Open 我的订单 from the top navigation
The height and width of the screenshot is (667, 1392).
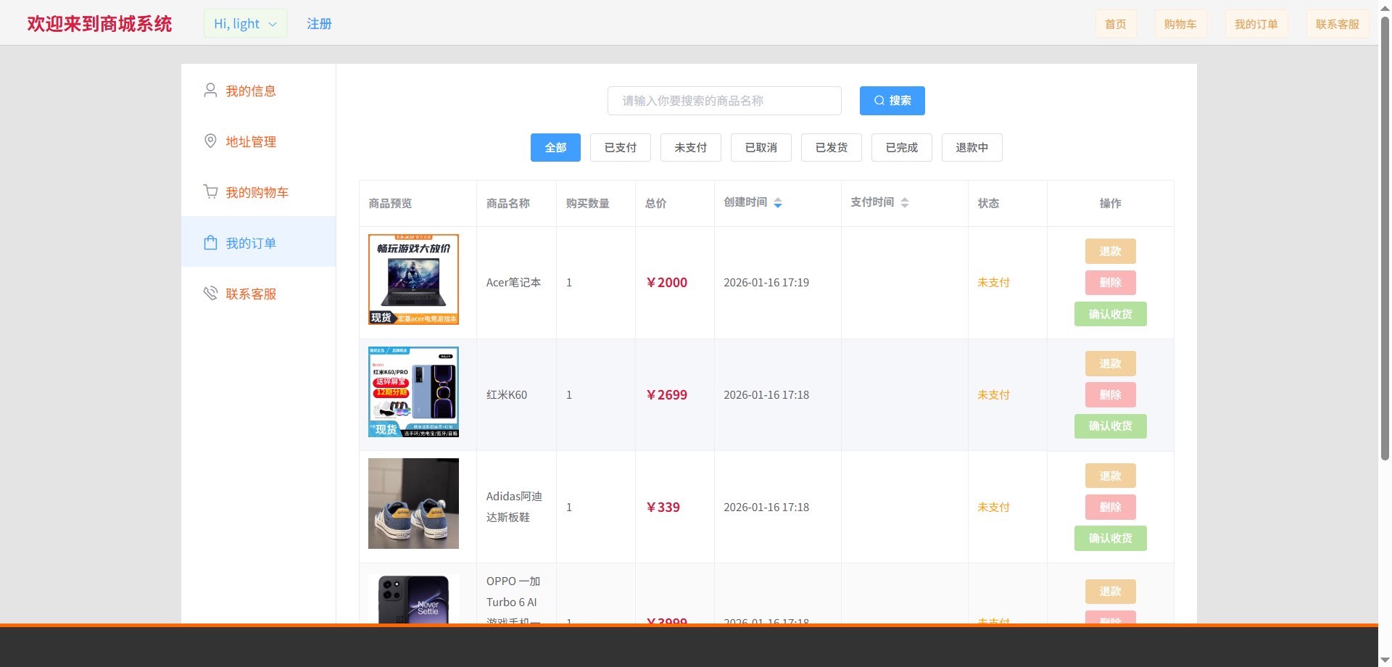1256,24
